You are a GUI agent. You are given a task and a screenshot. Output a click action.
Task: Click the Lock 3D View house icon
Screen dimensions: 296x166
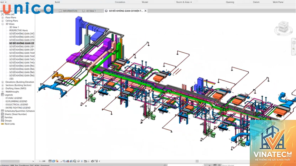pyautogui.click(x=75, y=161)
